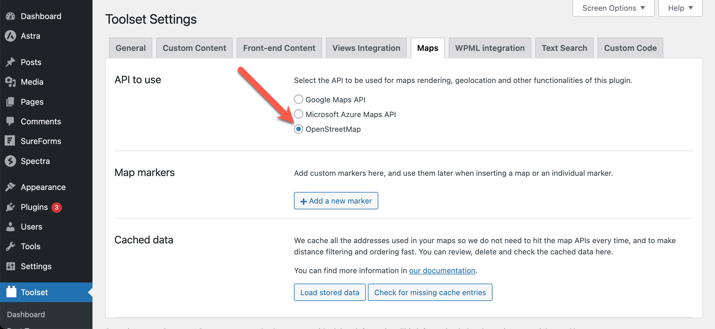Switch to the WPML integration tab
The width and height of the screenshot is (715, 329).
(x=490, y=48)
